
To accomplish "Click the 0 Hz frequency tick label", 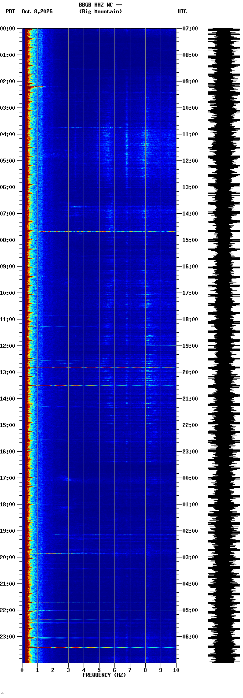I will click(x=22, y=670).
